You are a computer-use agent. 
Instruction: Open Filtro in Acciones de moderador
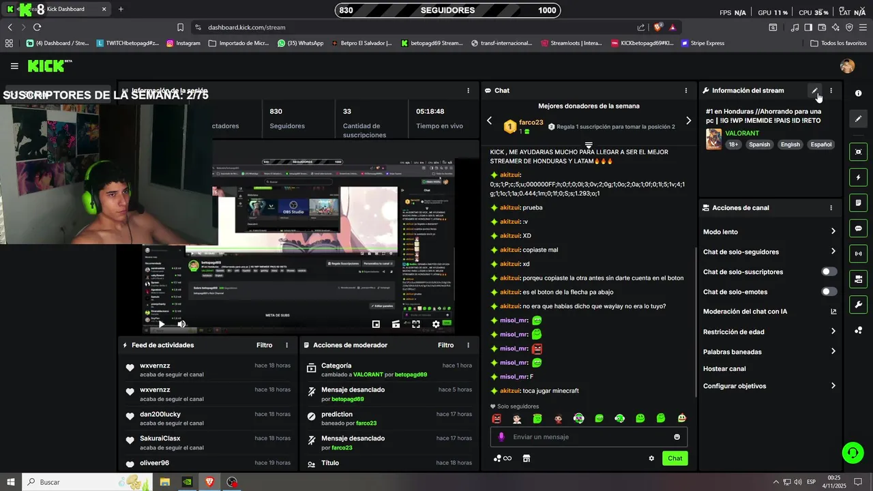445,345
